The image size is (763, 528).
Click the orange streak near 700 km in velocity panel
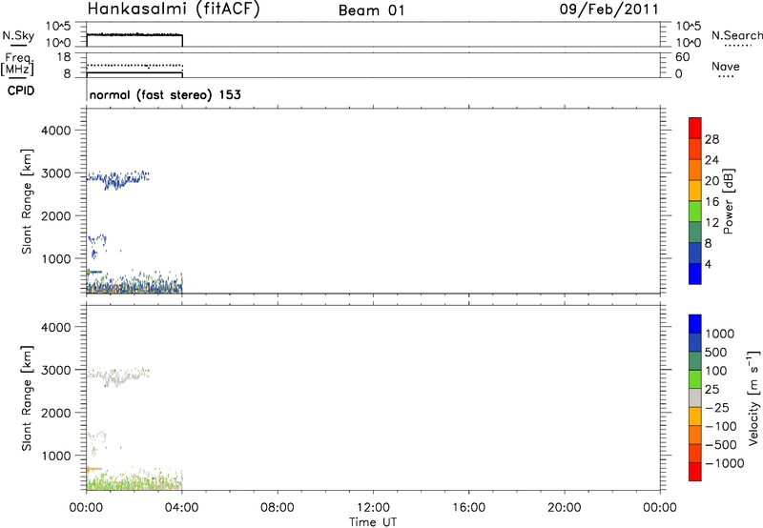[x=93, y=469]
